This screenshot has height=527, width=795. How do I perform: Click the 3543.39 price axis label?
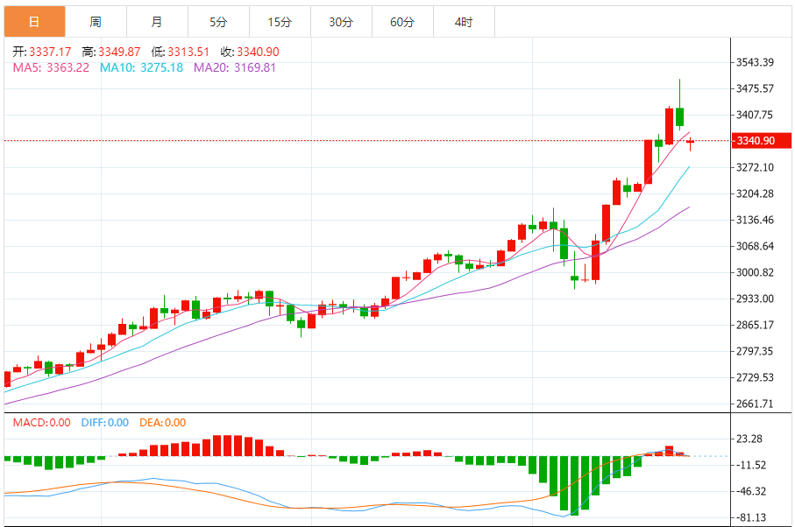[755, 62]
